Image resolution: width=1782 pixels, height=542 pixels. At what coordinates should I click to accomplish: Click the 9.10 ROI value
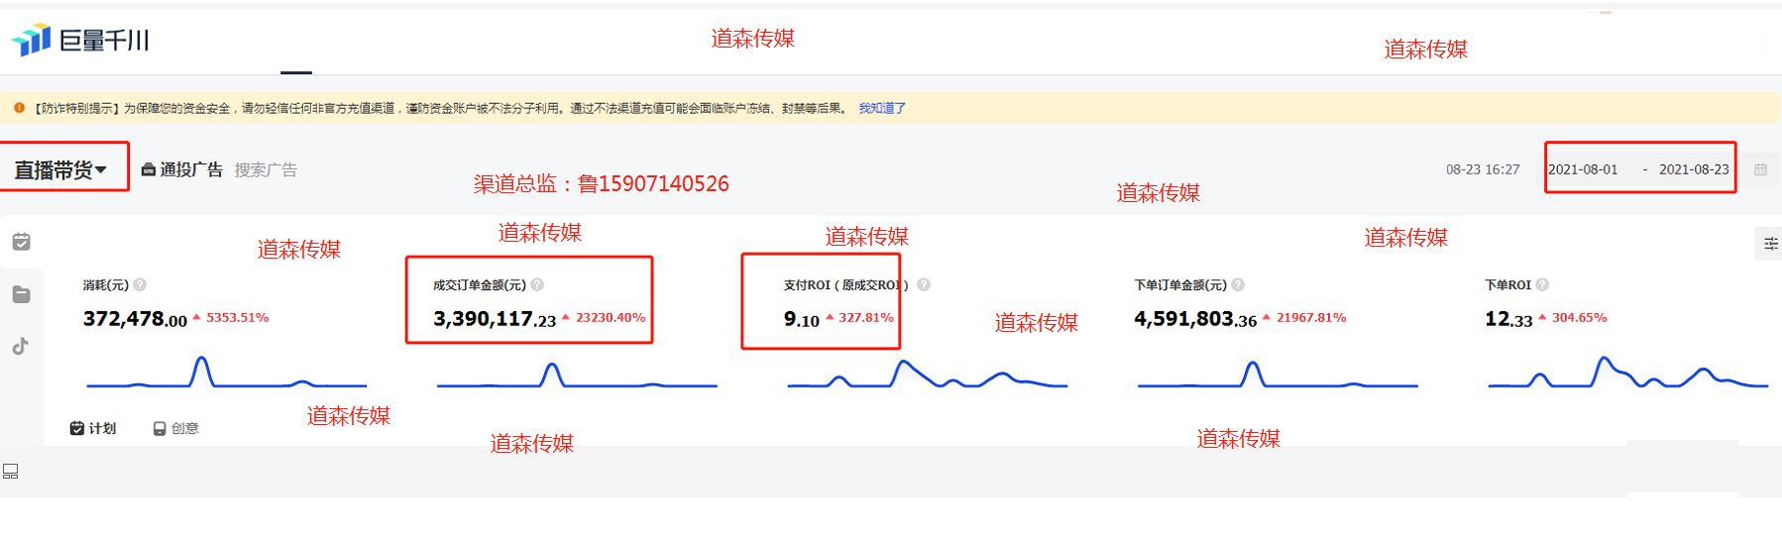(x=802, y=319)
